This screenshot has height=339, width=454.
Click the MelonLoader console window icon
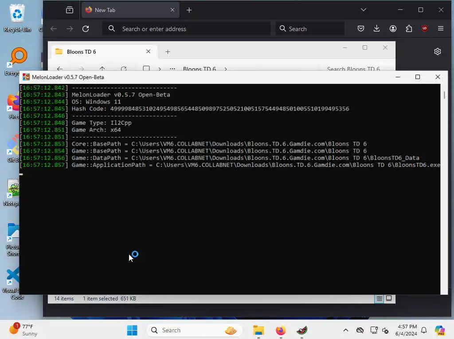pos(26,77)
